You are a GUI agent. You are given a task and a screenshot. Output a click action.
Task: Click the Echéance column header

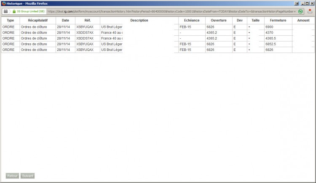click(x=192, y=20)
